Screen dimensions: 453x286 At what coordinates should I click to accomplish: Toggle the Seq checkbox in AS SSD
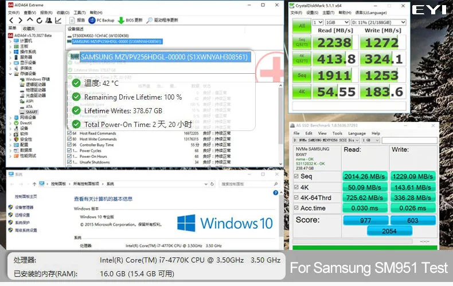click(x=296, y=176)
